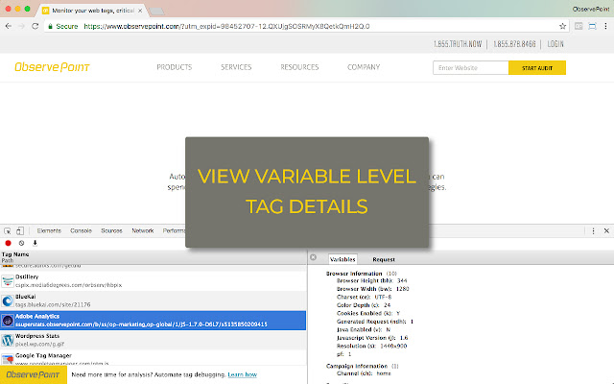The height and width of the screenshot is (384, 614).
Task: Open the RESOURCES menu
Action: click(299, 67)
